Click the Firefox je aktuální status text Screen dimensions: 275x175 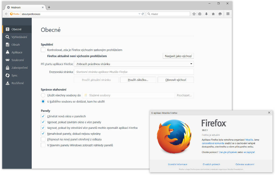tap(211, 135)
